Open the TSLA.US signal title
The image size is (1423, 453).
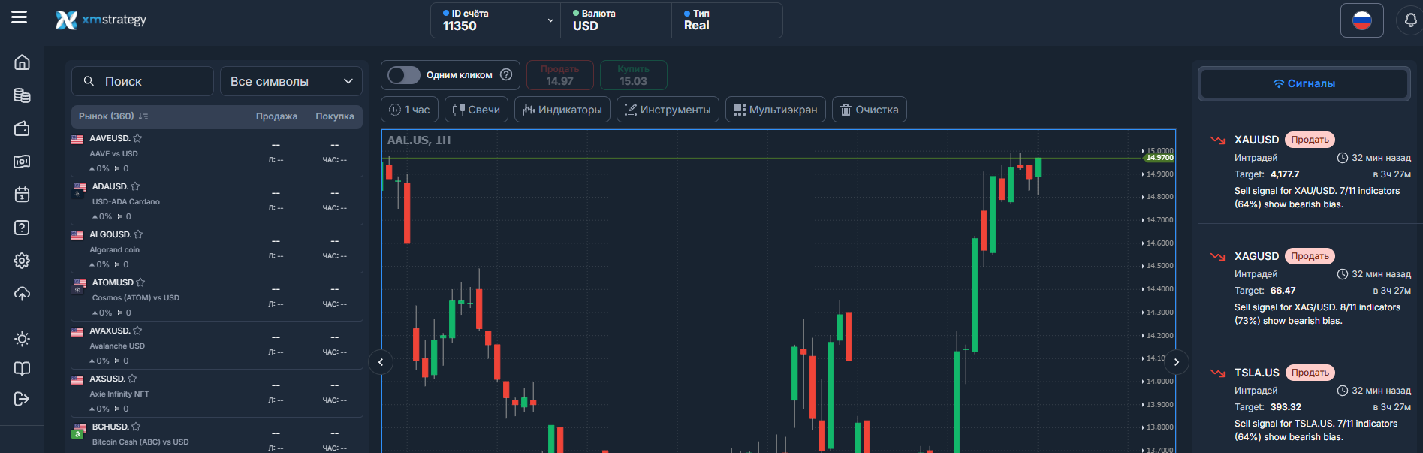click(1256, 373)
